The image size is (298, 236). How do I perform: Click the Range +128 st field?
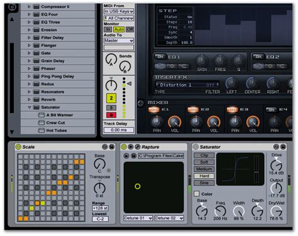(101, 208)
